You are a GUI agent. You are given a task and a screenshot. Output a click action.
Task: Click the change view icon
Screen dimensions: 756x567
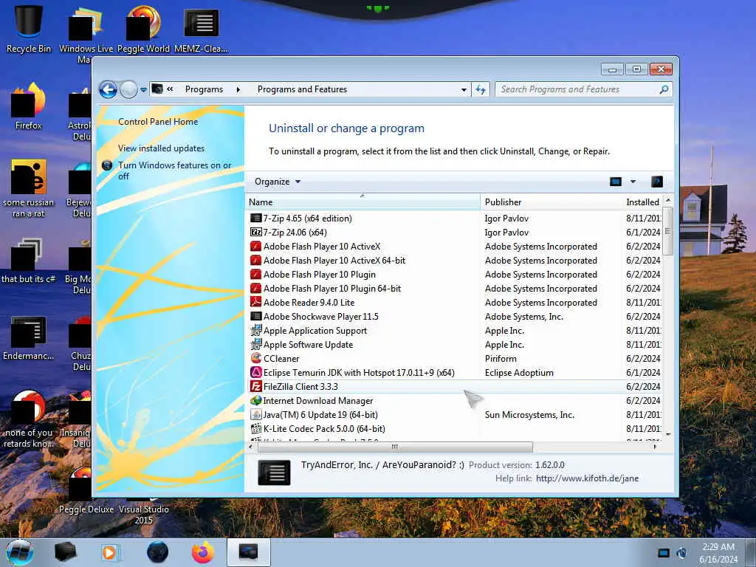(616, 182)
